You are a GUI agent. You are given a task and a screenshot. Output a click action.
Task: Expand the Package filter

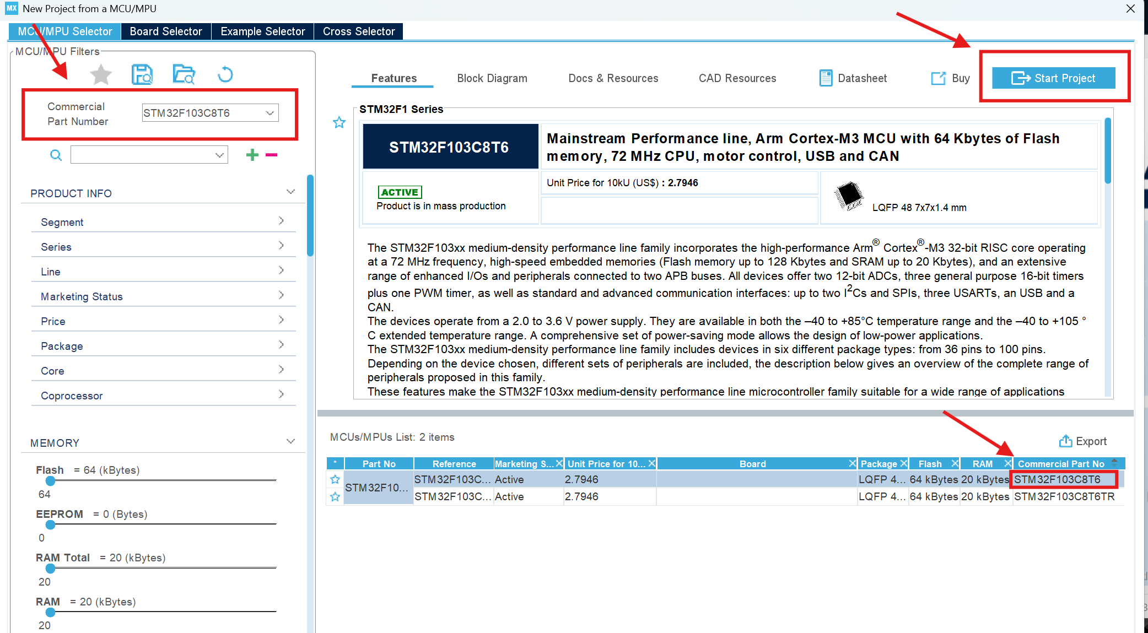coord(281,345)
